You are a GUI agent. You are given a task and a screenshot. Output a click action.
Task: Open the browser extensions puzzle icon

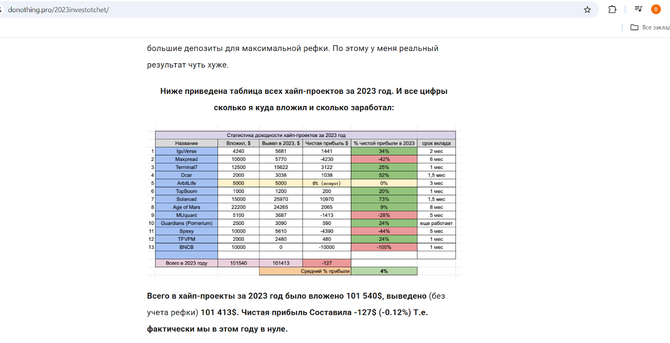pos(612,9)
